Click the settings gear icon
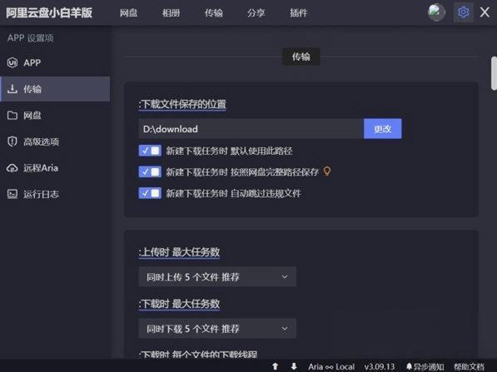The height and width of the screenshot is (372, 497). (464, 12)
